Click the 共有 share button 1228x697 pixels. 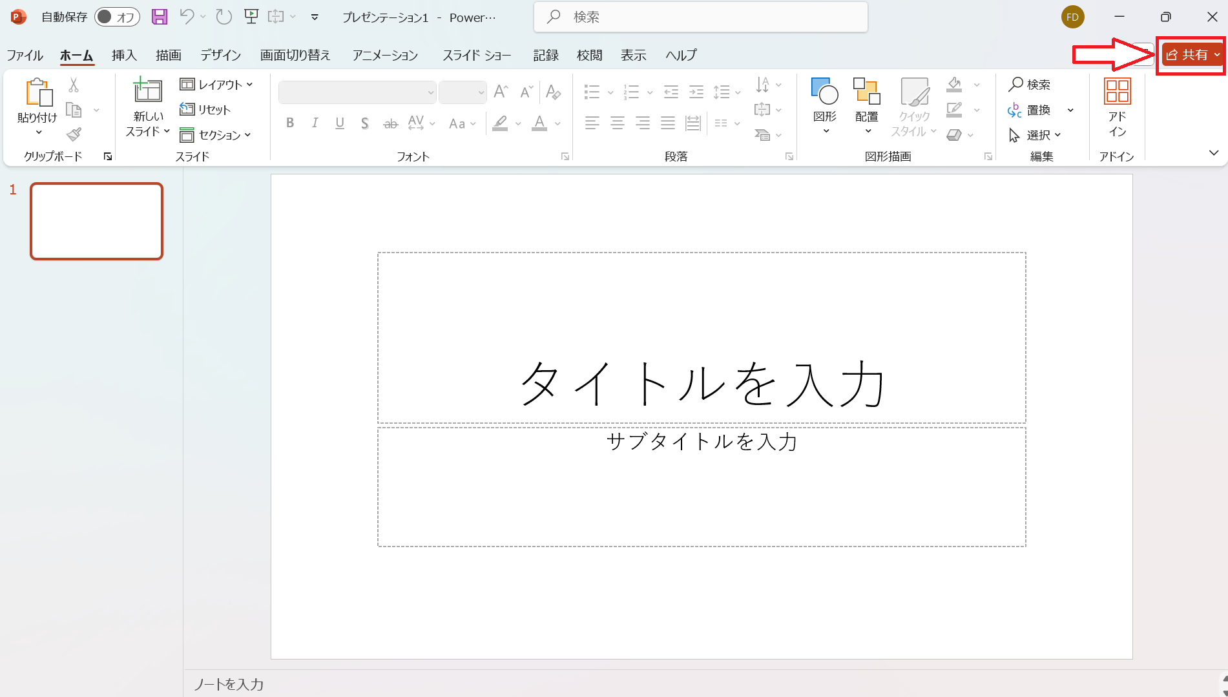point(1187,55)
